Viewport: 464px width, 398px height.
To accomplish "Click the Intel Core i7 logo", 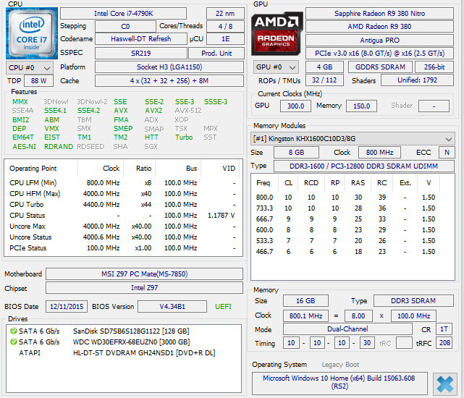I will pos(32,33).
